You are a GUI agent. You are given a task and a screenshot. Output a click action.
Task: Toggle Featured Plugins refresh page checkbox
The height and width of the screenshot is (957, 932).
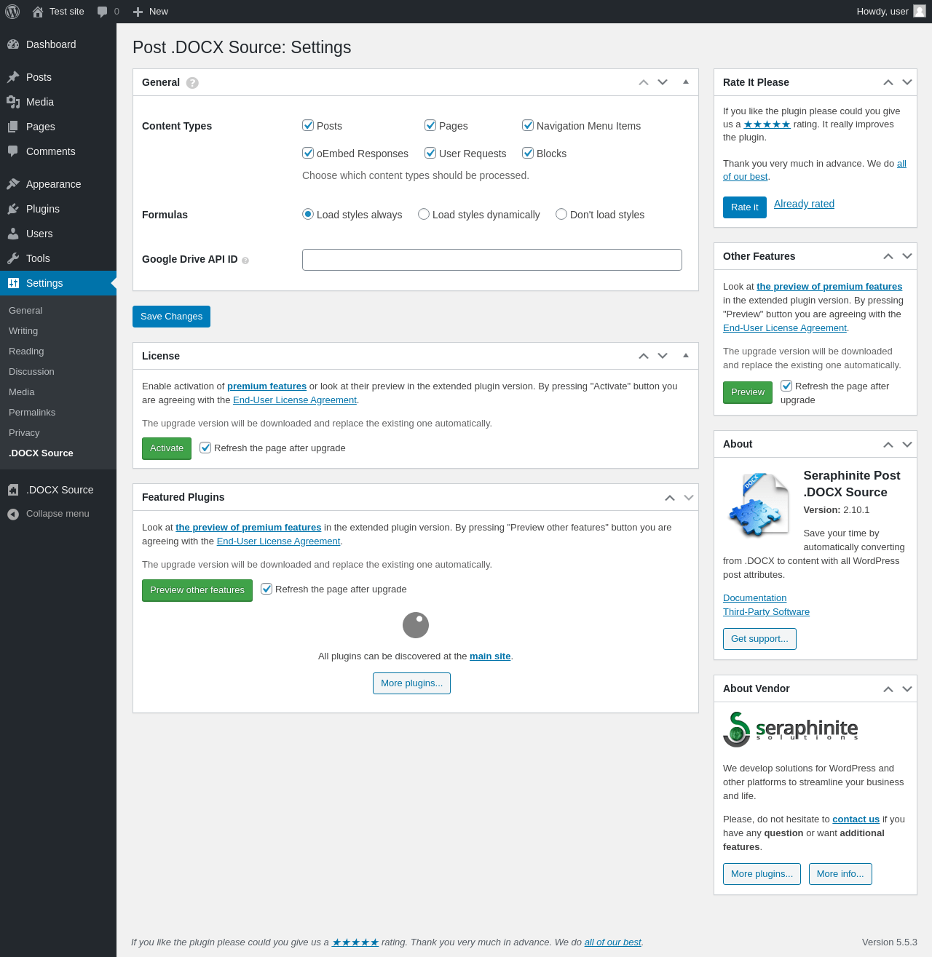(x=266, y=589)
